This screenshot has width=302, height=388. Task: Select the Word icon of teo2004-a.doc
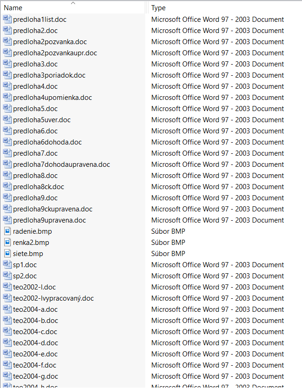(x=7, y=309)
